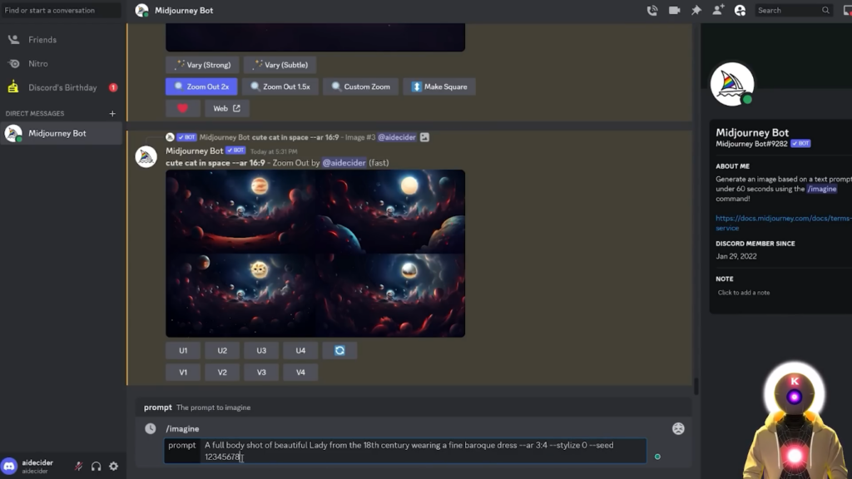Create a DM using the plus icon
This screenshot has height=479, width=852.
[112, 114]
